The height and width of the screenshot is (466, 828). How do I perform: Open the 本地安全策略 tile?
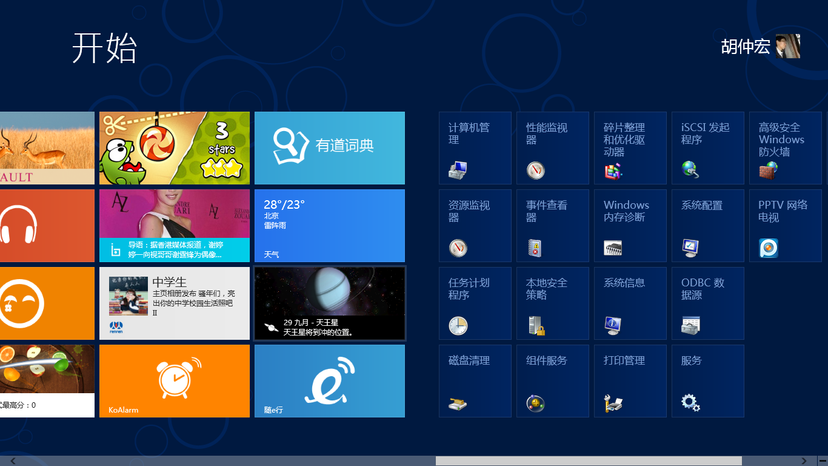(x=553, y=303)
